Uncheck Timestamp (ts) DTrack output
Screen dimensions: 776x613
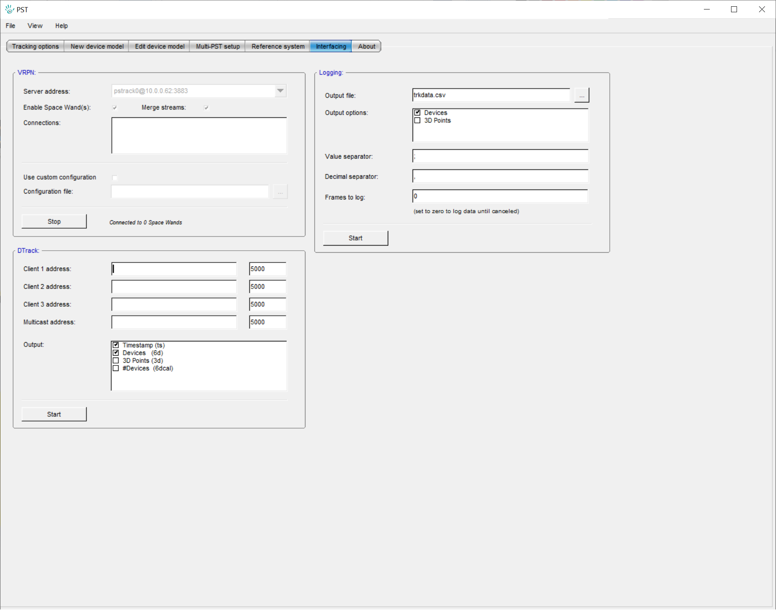pyautogui.click(x=116, y=345)
